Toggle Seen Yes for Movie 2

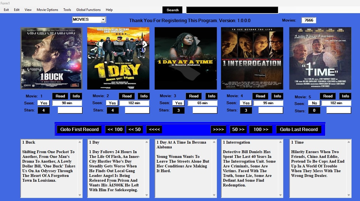[112, 103]
